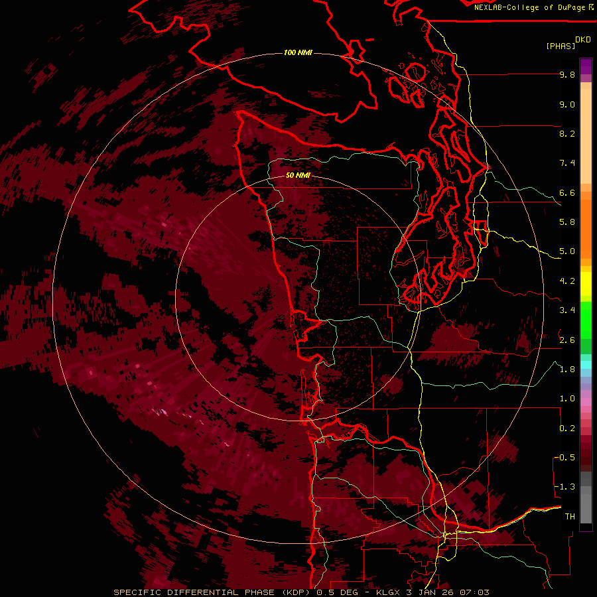This screenshot has width=597, height=597.
Task: Pick the cyan segment beside 1.8
Action: tap(586, 365)
